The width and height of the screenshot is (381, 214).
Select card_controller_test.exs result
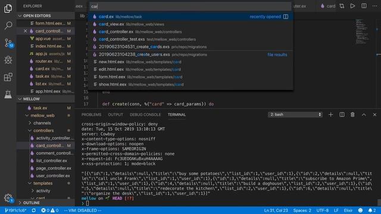click(x=190, y=39)
